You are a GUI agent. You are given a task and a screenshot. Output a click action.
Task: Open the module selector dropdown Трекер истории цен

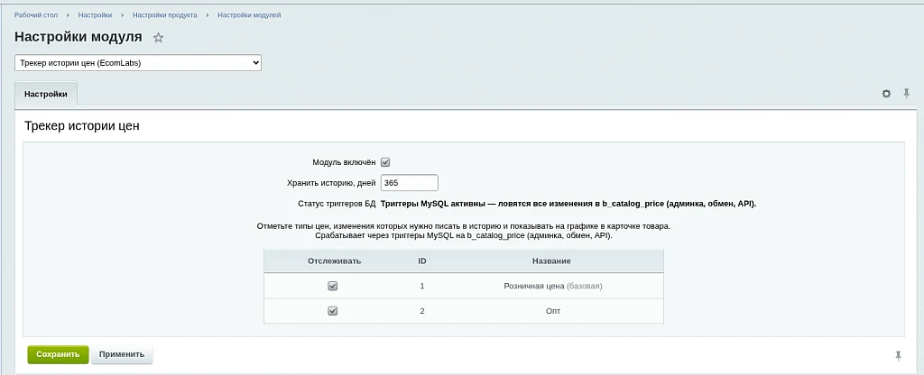tap(138, 62)
